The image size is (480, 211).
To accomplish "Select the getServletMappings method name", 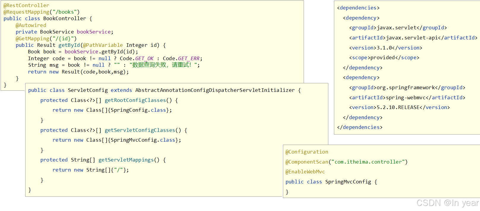I will 126,160.
